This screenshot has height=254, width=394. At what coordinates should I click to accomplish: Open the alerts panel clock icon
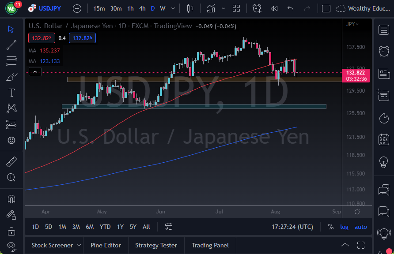coord(384,52)
